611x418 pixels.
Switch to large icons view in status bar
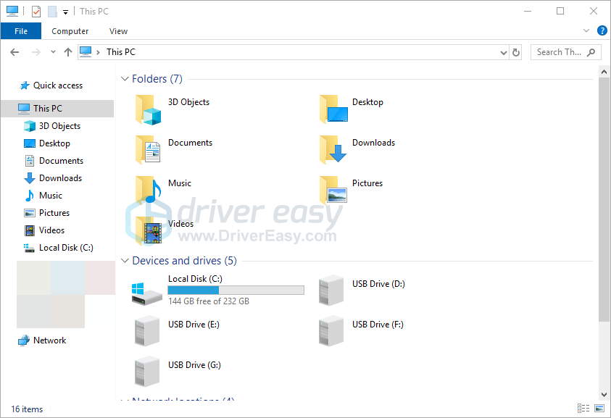(x=599, y=409)
